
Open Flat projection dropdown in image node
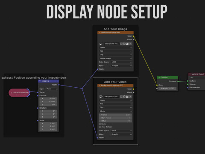pos(116,51)
